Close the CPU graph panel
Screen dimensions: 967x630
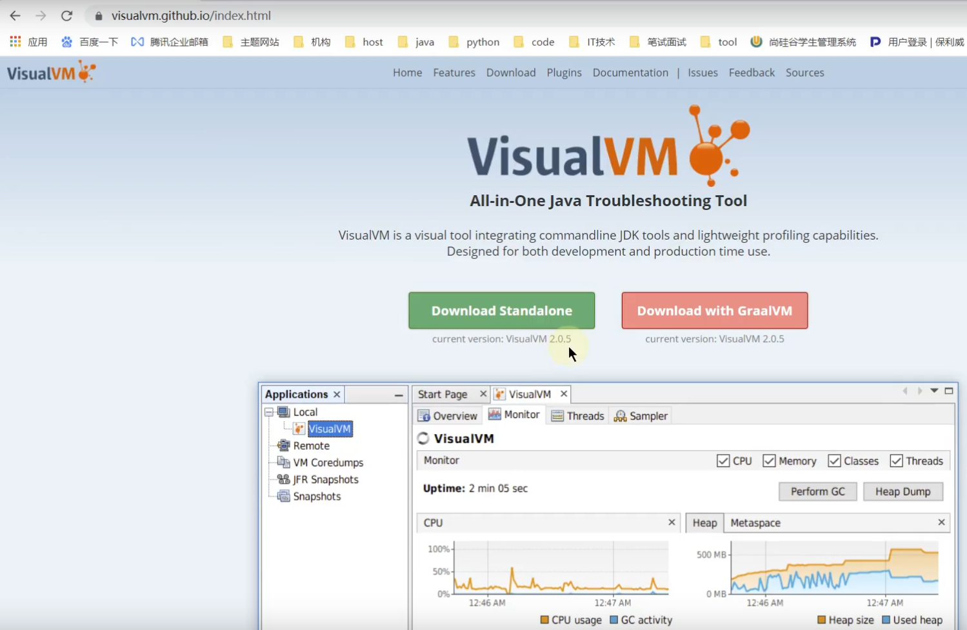click(x=672, y=522)
